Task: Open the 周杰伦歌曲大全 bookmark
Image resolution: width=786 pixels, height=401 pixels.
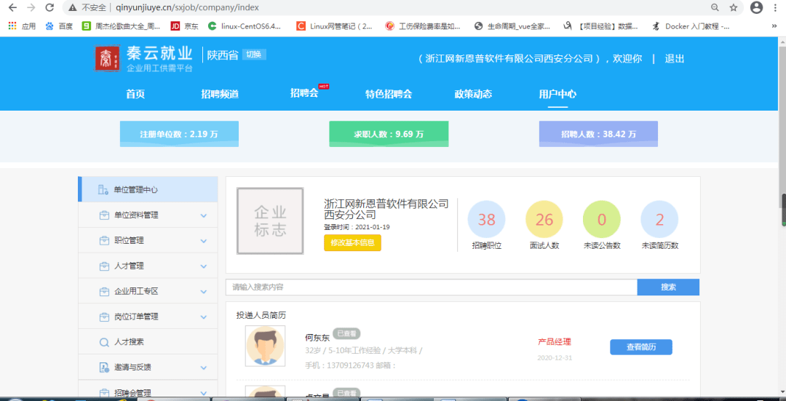Action: [x=122, y=26]
